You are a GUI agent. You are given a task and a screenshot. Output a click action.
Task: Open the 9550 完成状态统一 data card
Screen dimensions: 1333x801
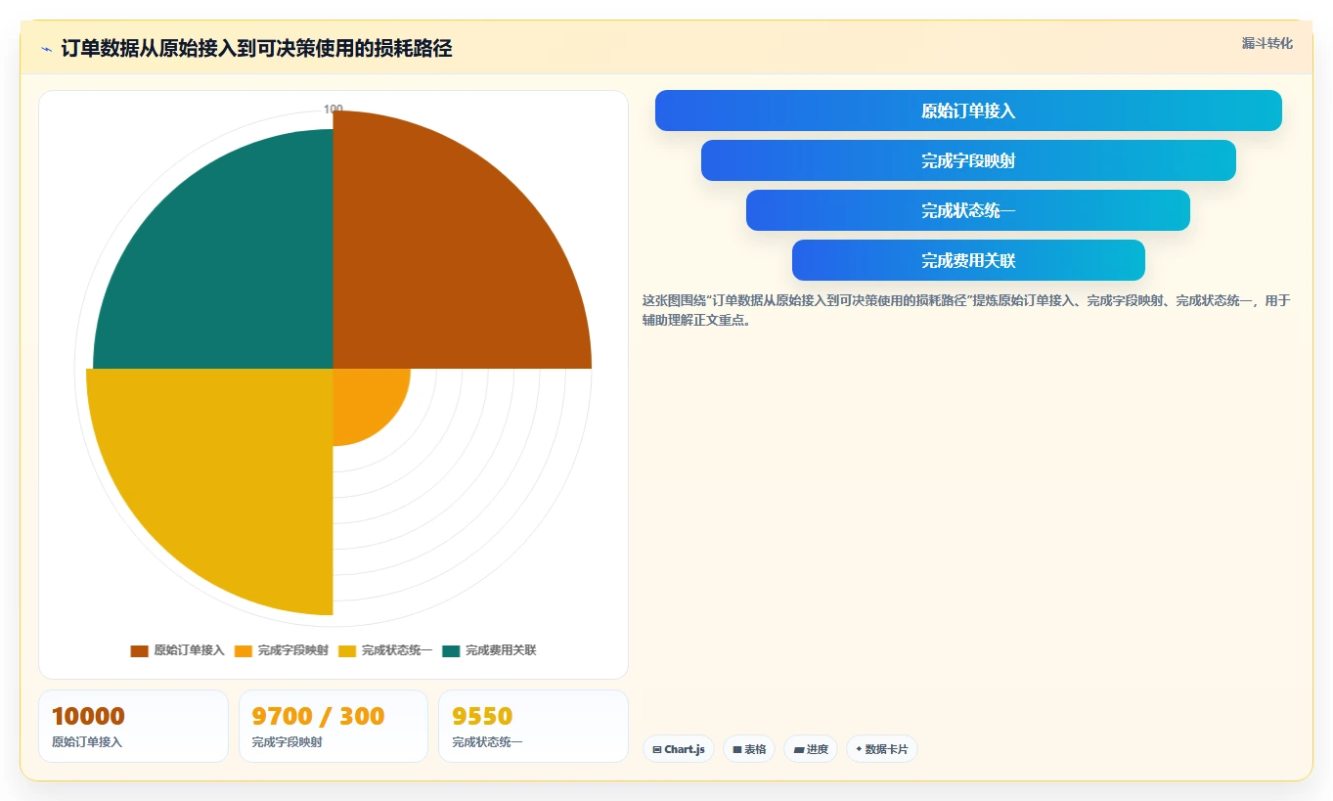[533, 726]
